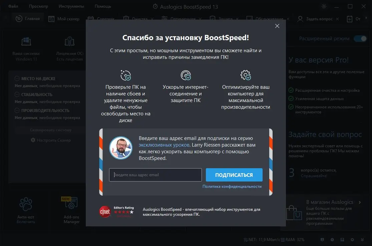
Task: Click the Анти-кот paw icon
Action: coord(26,204)
